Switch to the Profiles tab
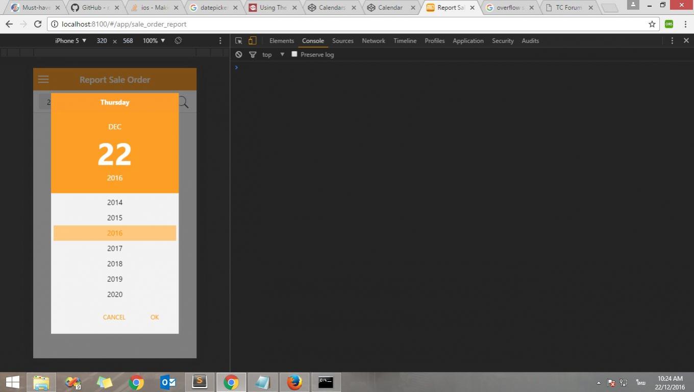Screen dimensions: 694x392 [435, 41]
